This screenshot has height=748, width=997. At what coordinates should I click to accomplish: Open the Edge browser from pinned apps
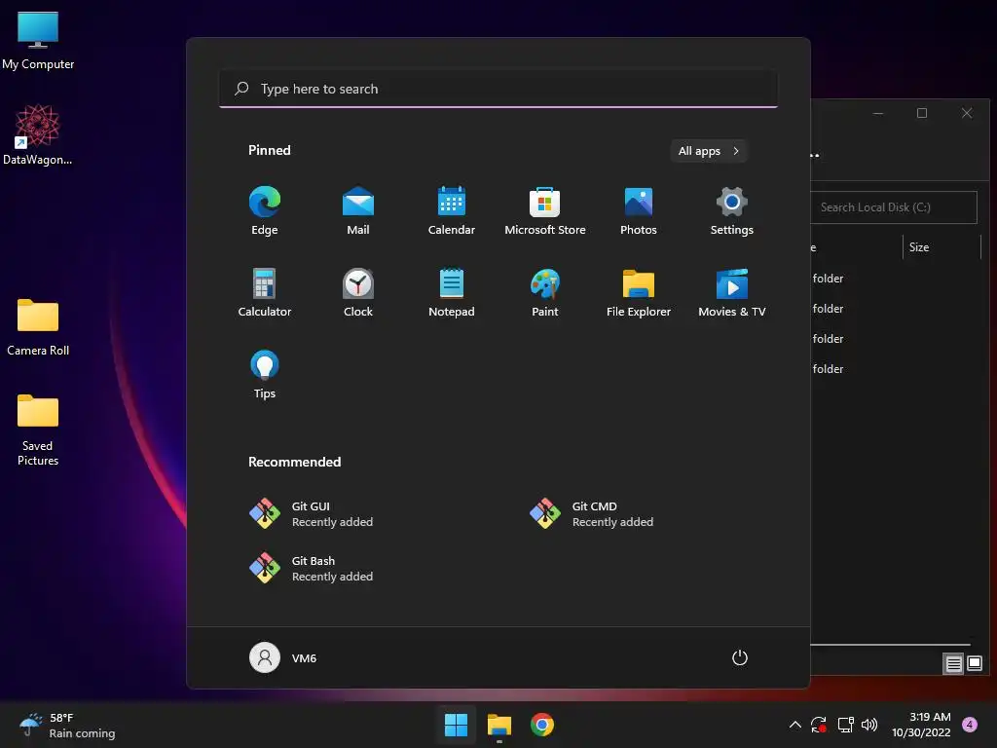pyautogui.click(x=265, y=210)
